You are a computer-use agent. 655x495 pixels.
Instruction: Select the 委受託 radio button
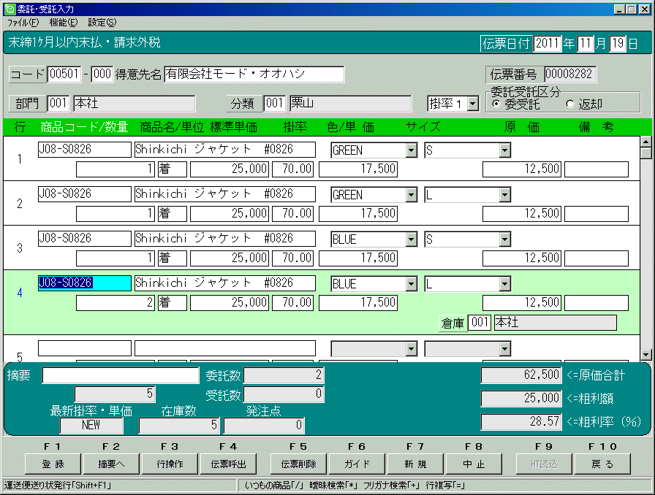(x=496, y=104)
